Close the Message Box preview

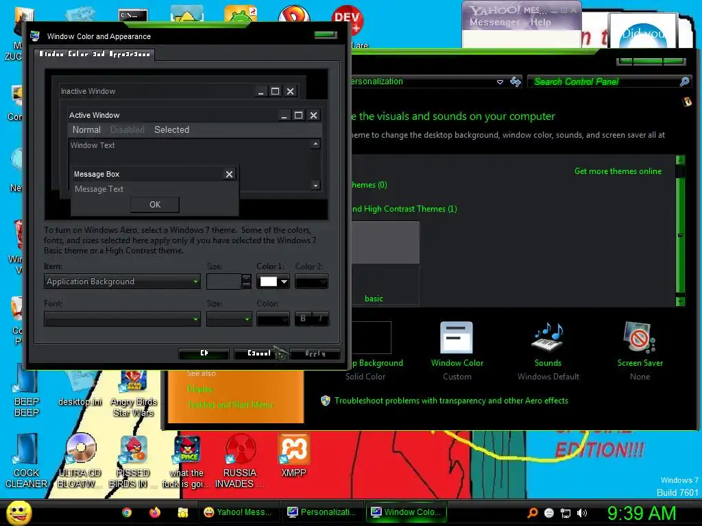(229, 174)
